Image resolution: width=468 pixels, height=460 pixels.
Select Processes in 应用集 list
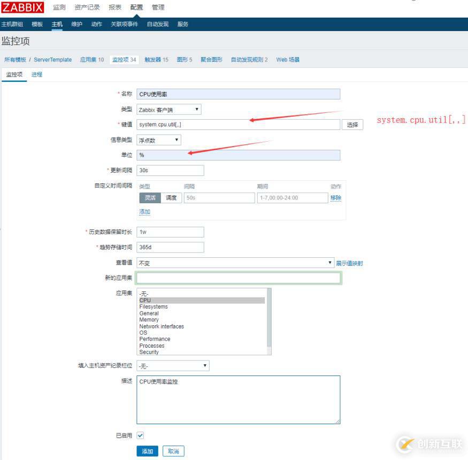(202, 346)
